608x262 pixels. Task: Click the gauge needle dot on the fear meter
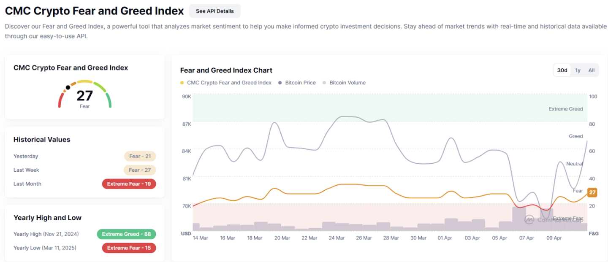tap(68, 88)
